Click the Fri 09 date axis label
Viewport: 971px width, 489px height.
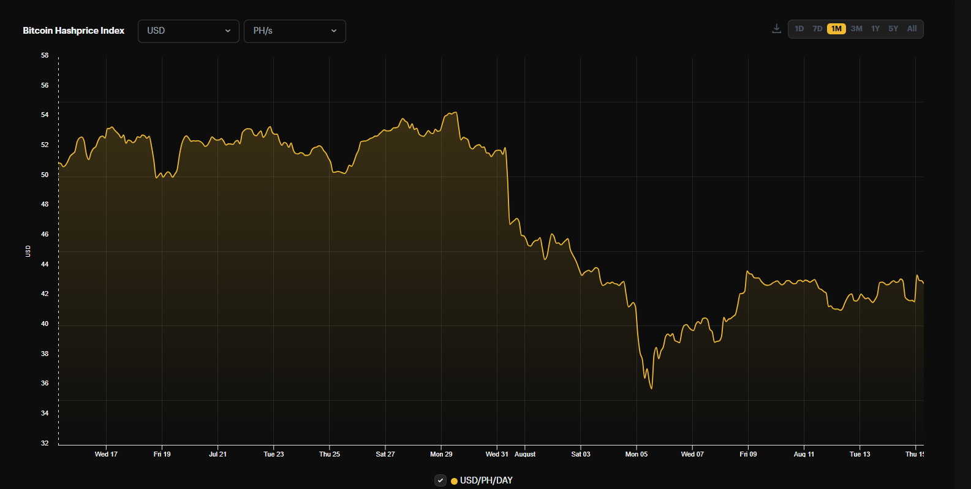point(748,454)
